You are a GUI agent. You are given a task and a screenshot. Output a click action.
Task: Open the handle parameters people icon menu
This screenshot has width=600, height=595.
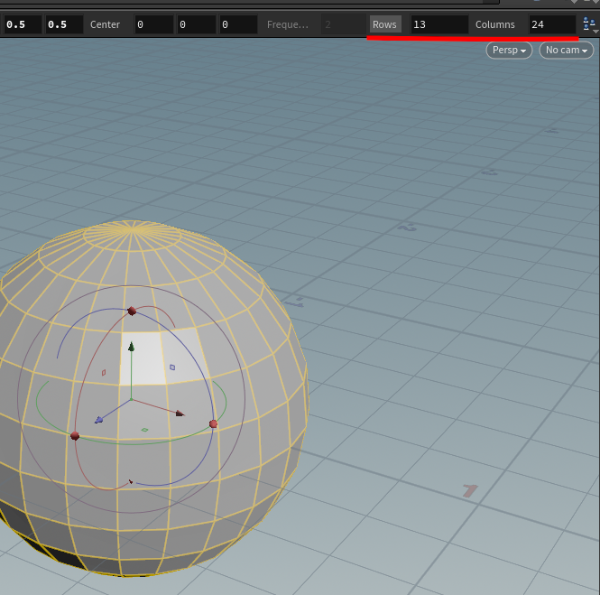click(x=589, y=24)
